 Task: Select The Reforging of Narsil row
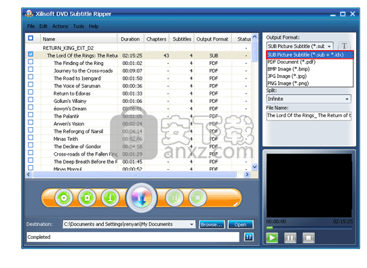coord(138,131)
